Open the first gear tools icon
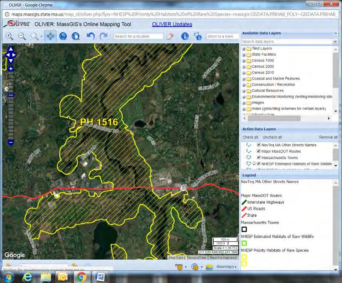This screenshot has height=283, width=342. tap(179, 267)
